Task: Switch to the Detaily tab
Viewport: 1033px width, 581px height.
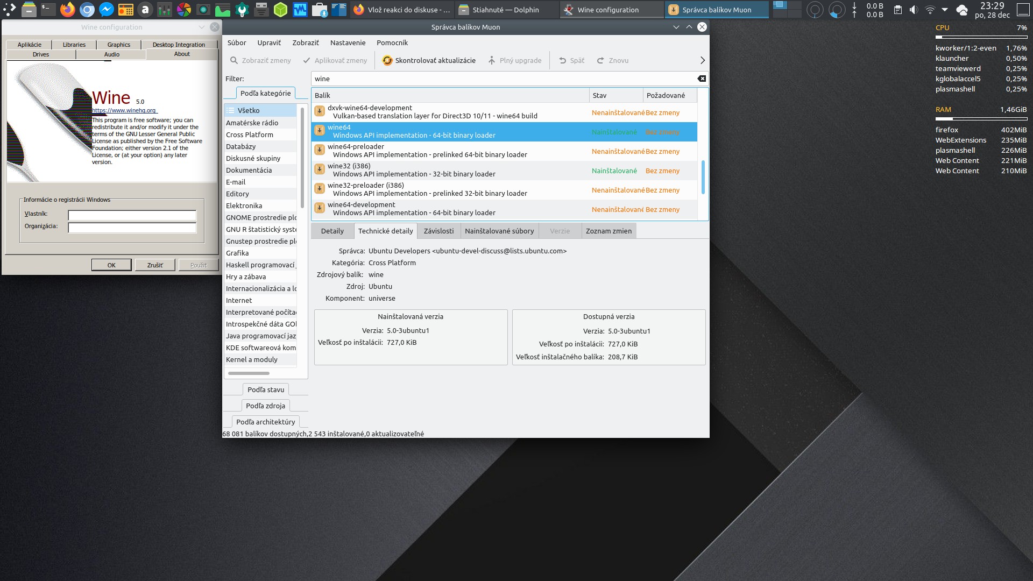Action: [x=332, y=231]
